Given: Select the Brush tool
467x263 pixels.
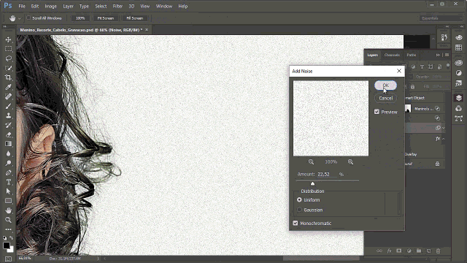Looking at the screenshot, I should (x=8, y=106).
